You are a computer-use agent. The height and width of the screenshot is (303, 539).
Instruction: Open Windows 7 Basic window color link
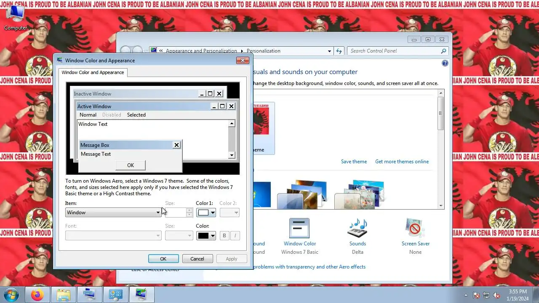click(299, 252)
